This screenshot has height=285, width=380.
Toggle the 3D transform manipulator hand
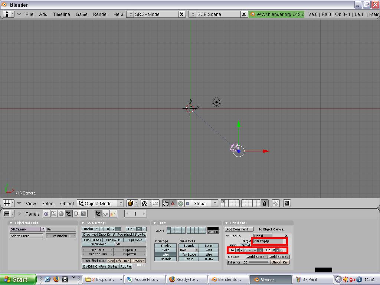tap(166, 203)
